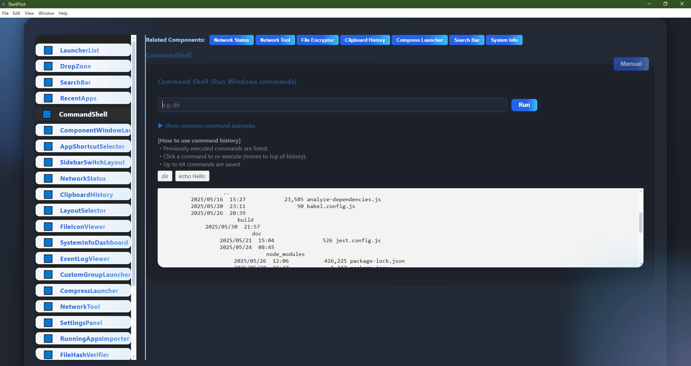Open the Manual

pyautogui.click(x=631, y=64)
